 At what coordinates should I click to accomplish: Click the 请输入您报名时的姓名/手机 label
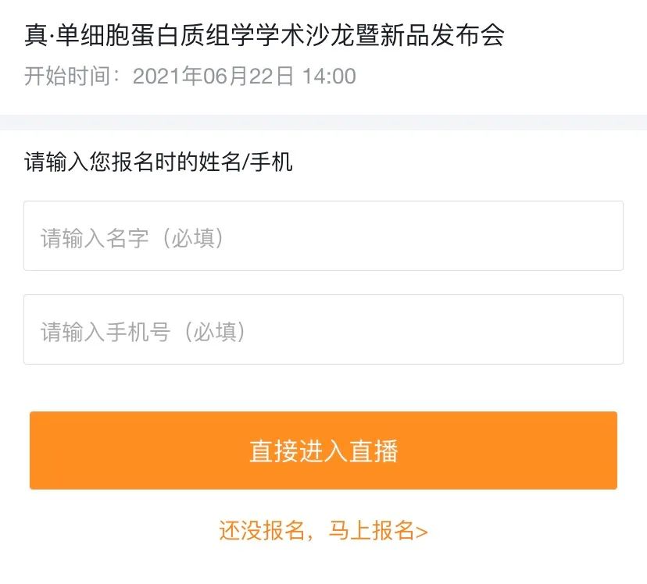(159, 163)
